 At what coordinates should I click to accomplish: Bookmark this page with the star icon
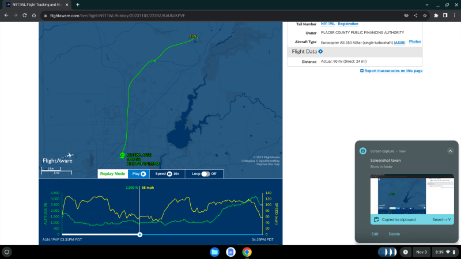tap(425, 16)
